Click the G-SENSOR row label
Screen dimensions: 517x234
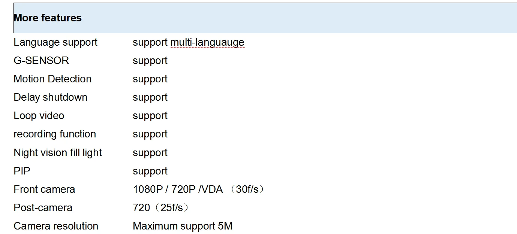[41, 60]
